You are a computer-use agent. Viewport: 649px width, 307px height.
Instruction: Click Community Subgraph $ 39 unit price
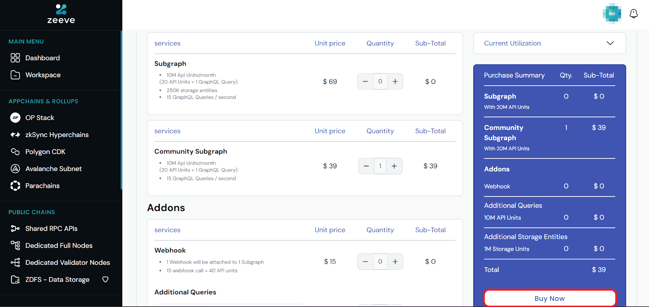pyautogui.click(x=330, y=166)
